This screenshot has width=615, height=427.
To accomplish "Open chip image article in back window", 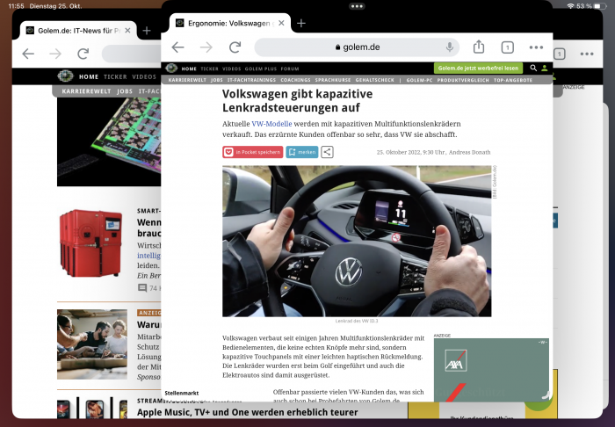I will (109, 141).
